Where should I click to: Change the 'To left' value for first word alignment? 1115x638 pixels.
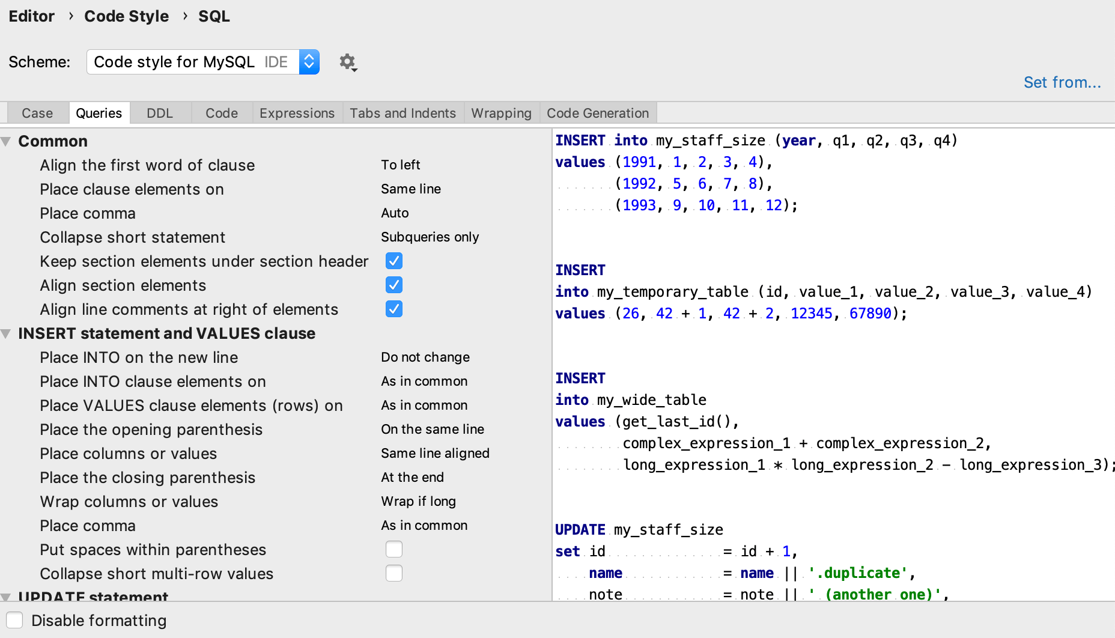(x=401, y=165)
